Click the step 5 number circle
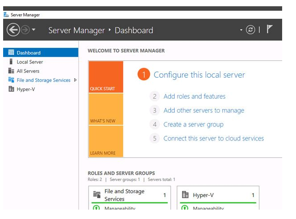The image size is (296, 219). point(155,138)
